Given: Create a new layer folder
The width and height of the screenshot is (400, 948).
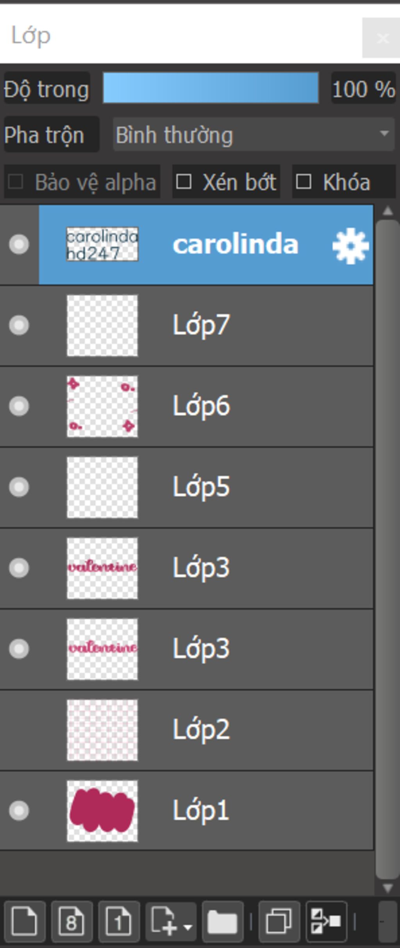Looking at the screenshot, I should [223, 921].
